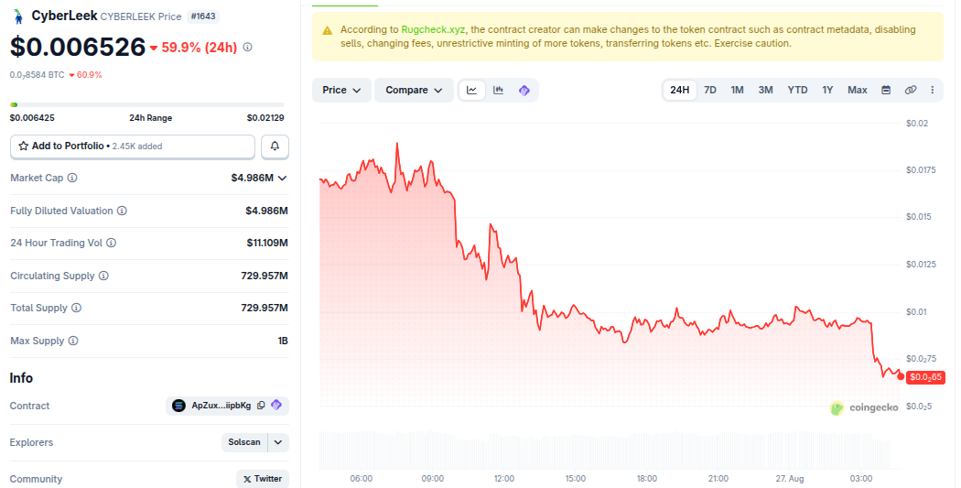Open the Max Supply info icon

(x=73, y=341)
